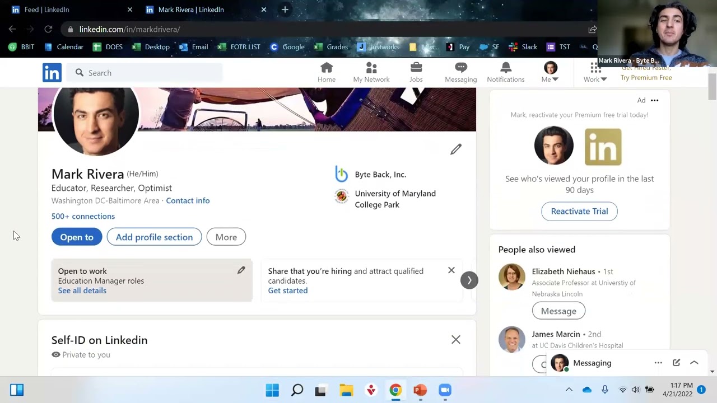Reload the page
Viewport: 717px width, 403px height.
click(48, 29)
